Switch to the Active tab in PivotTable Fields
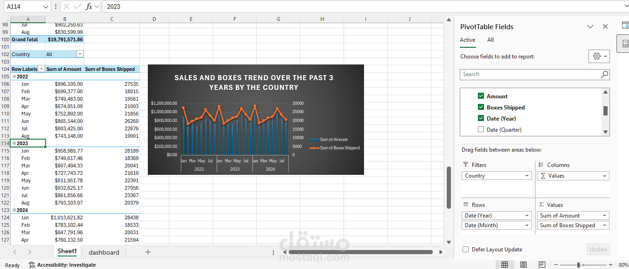The image size is (629, 269). click(468, 40)
